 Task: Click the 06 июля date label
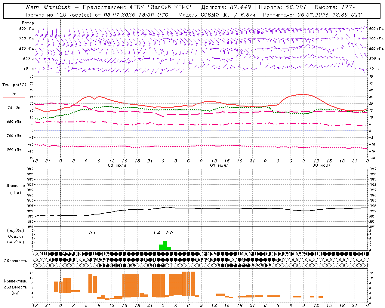click(x=117, y=165)
